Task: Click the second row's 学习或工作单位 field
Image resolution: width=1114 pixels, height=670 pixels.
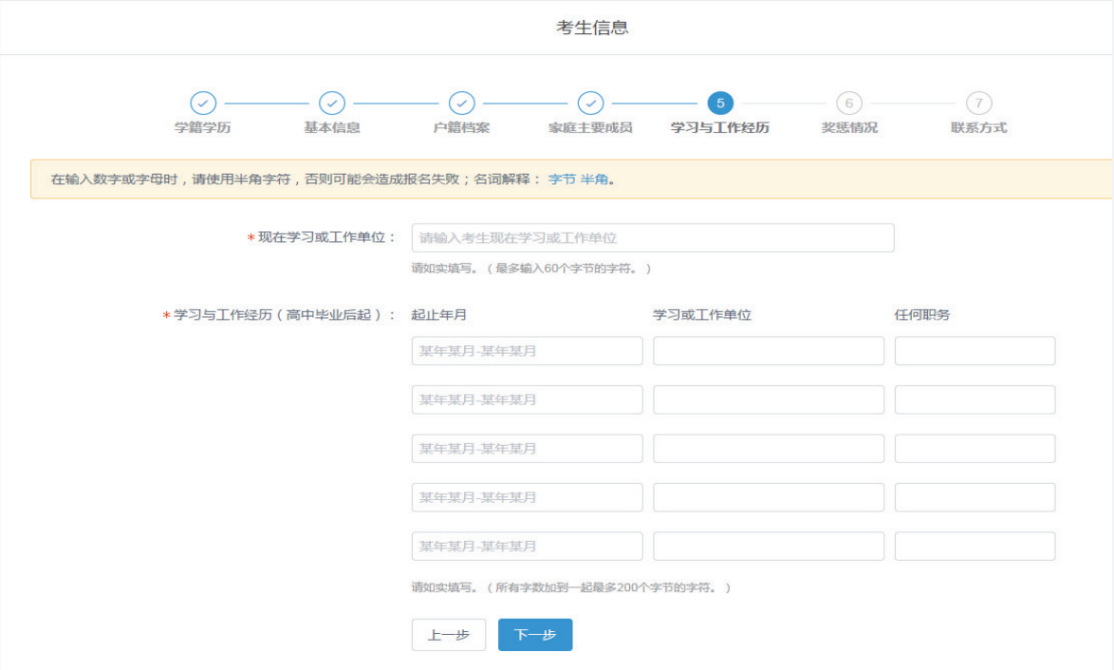Action: (768, 399)
